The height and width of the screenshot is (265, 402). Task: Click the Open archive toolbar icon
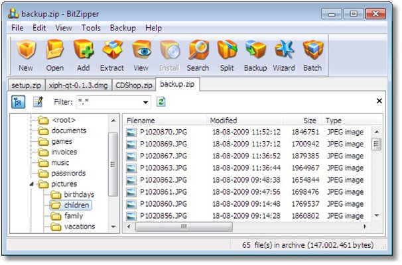(x=55, y=55)
